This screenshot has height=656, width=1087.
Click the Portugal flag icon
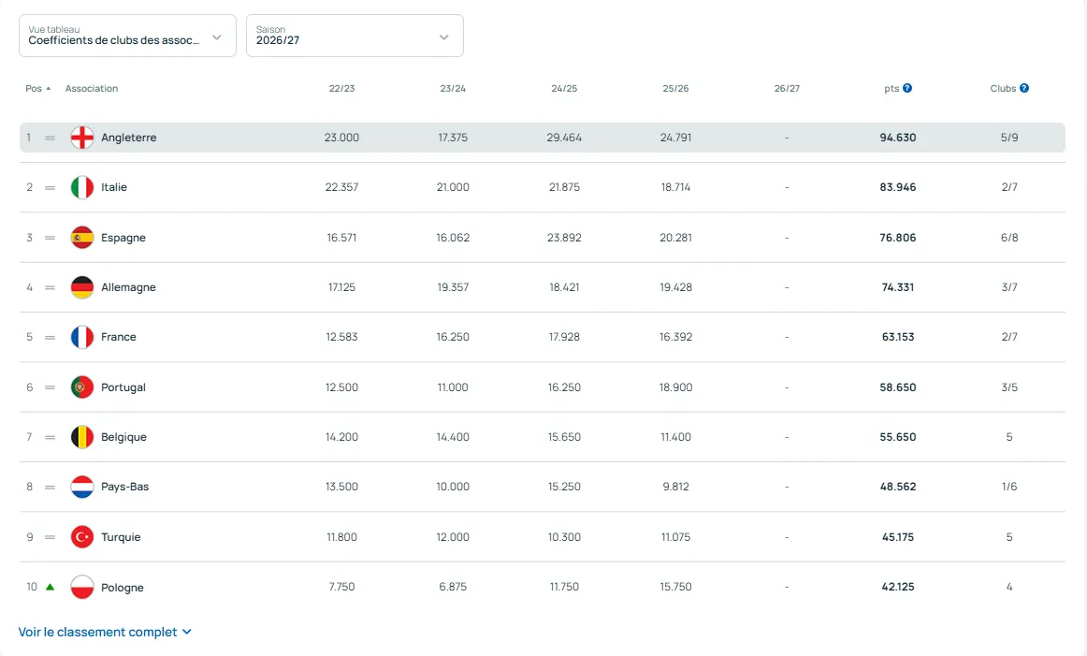point(82,387)
